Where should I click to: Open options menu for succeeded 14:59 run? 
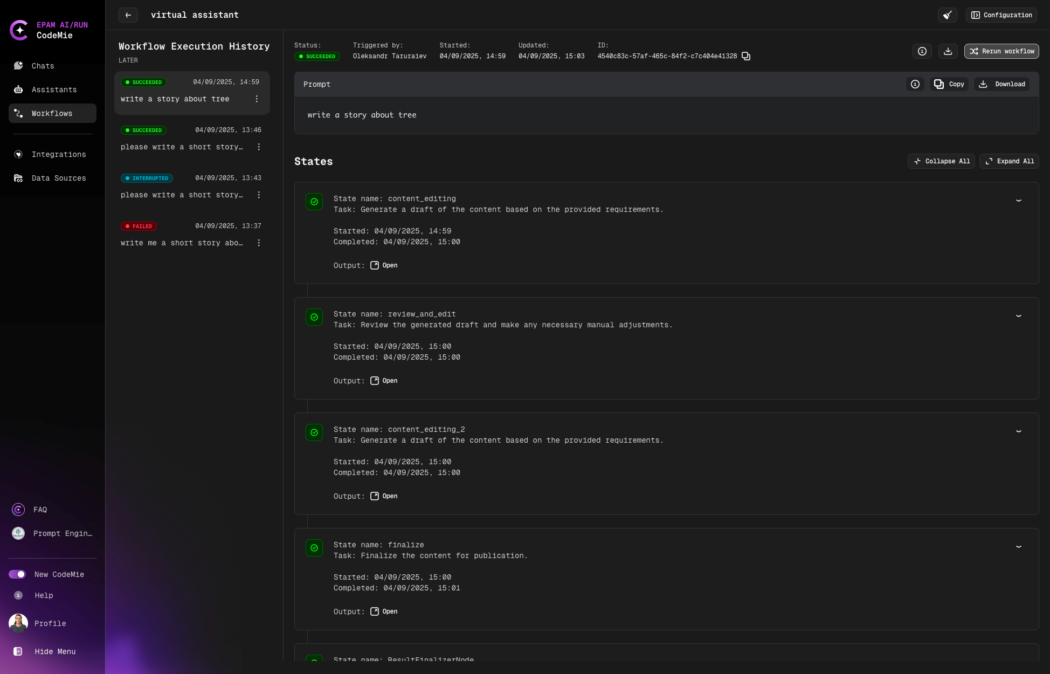(x=257, y=99)
